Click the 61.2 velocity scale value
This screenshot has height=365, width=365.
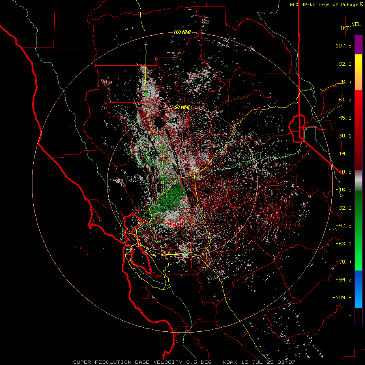click(x=345, y=100)
